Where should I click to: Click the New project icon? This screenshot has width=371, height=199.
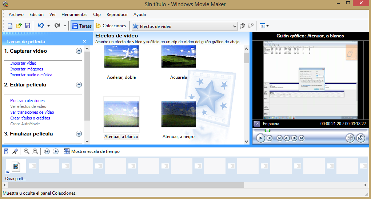(x=10, y=26)
